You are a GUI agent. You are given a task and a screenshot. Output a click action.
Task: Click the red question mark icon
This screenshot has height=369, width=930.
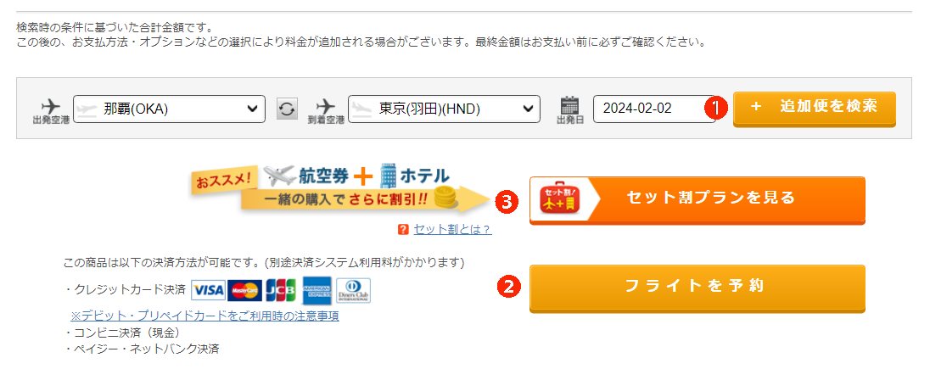(x=403, y=229)
